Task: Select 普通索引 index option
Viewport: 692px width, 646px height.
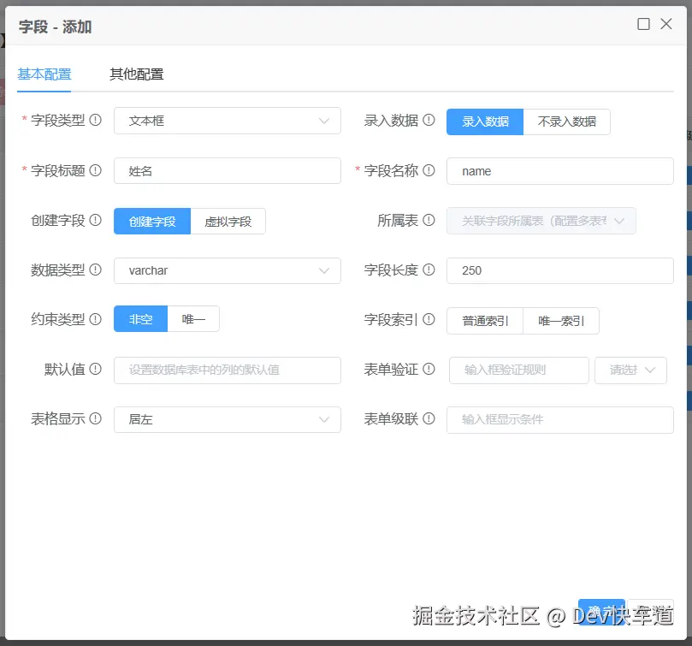Action: (485, 321)
